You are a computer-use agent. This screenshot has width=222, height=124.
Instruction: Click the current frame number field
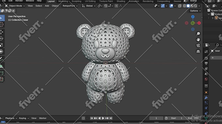point(156,118)
